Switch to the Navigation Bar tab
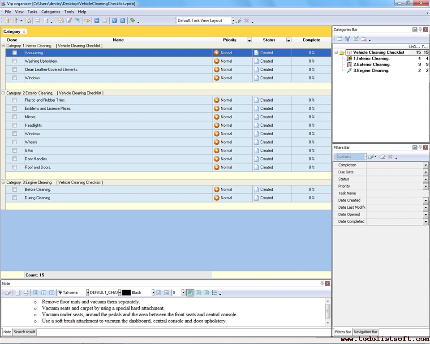 365,332
